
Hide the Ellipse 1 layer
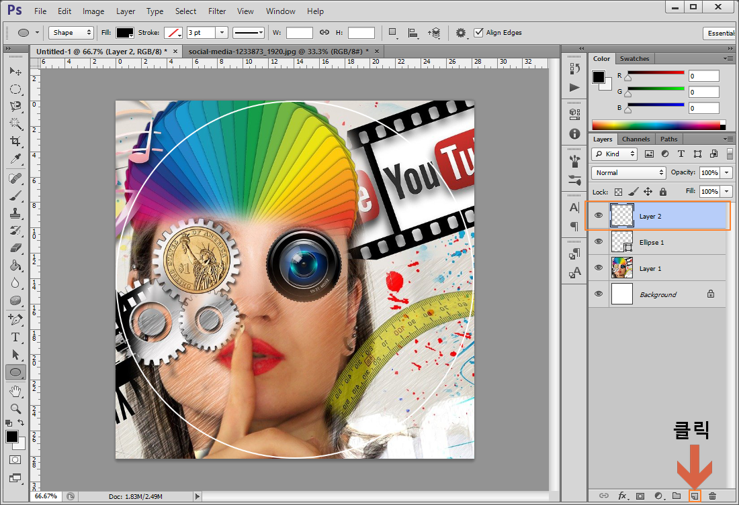pos(599,242)
